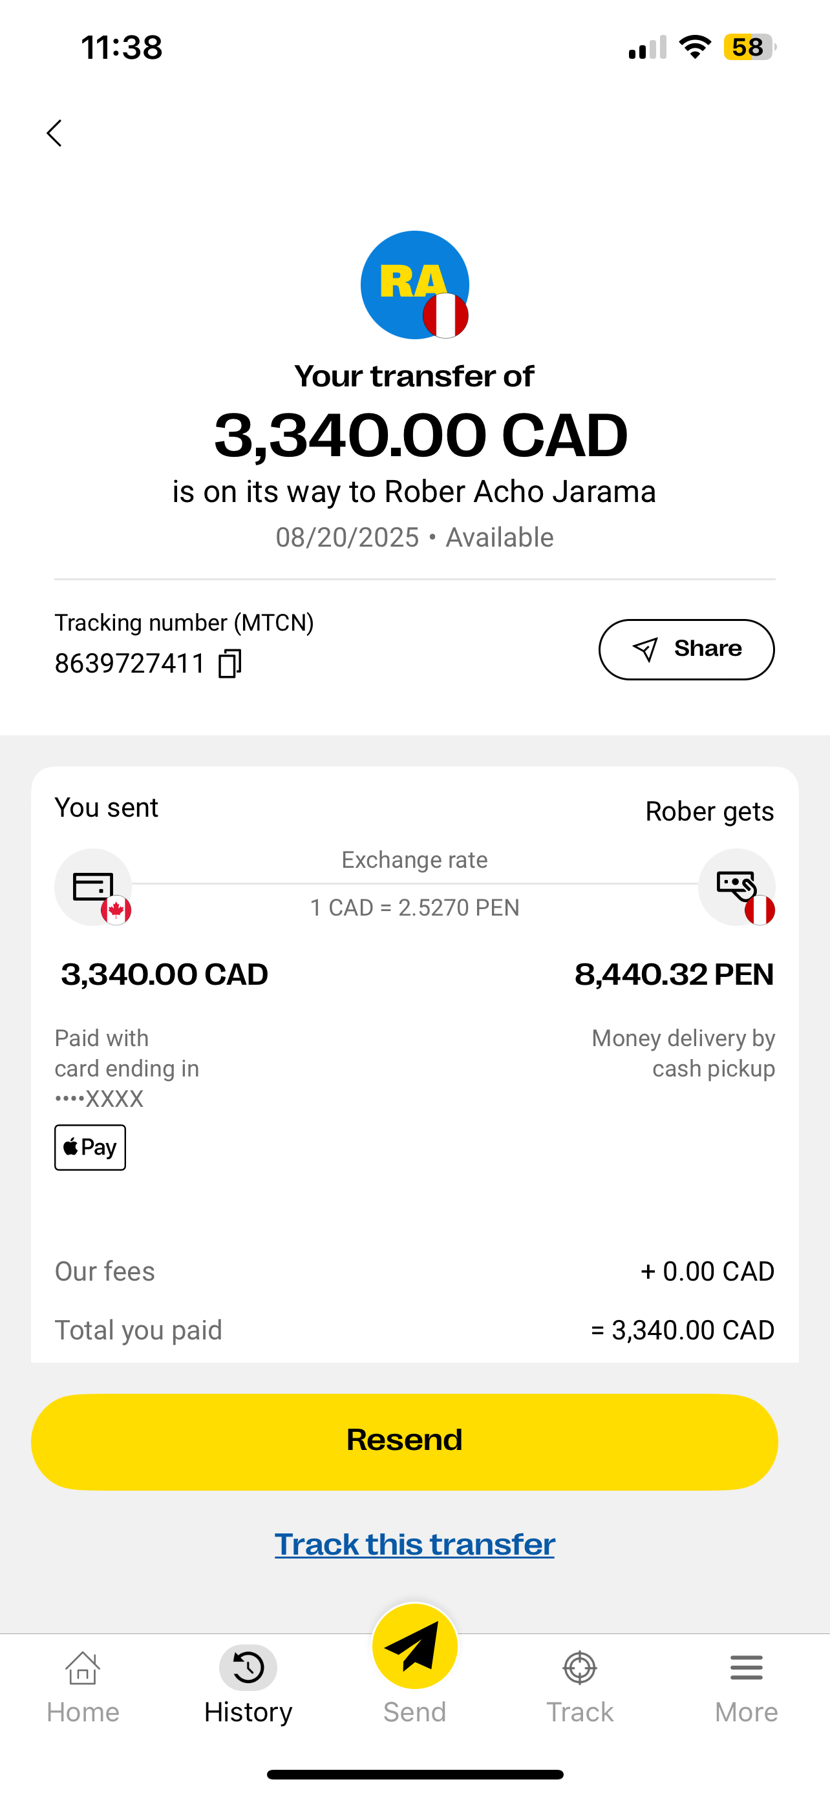This screenshot has width=830, height=1795.
Task: Tap the 8,440.32 PEN received amount
Action: coord(674,974)
